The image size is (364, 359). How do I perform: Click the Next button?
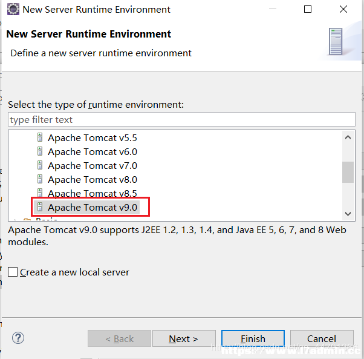coord(184,338)
